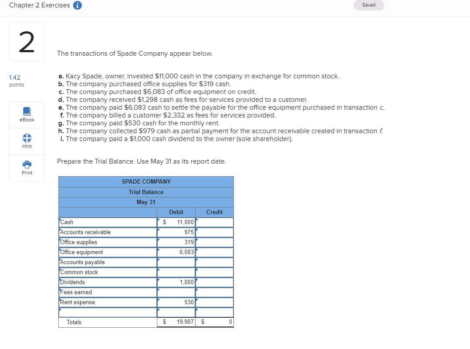Select the Hint circle icon in the sidebar
This screenshot has height=349, width=470.
click(x=27, y=138)
